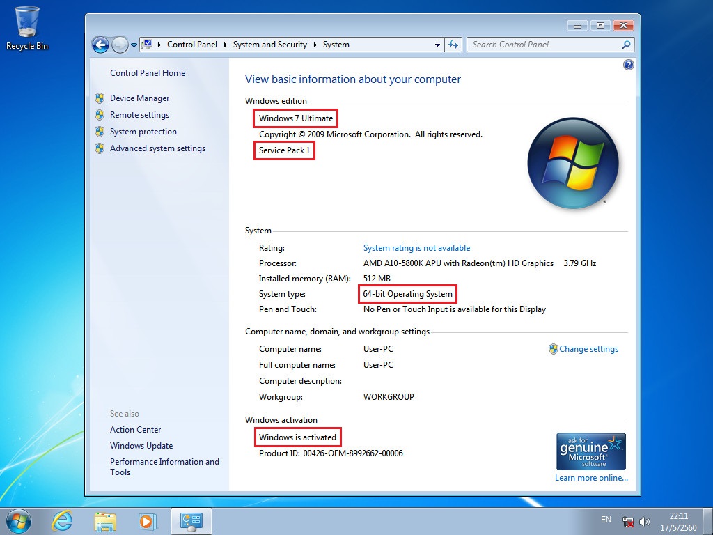
Task: Click Change settings link
Action: pyautogui.click(x=589, y=349)
